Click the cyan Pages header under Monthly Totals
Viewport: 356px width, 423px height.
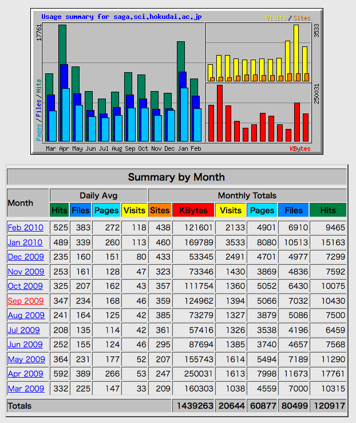coord(262,210)
